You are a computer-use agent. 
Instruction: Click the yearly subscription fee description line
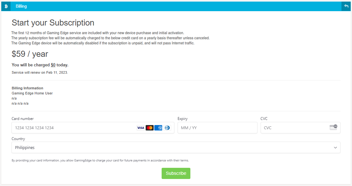click(x=111, y=38)
